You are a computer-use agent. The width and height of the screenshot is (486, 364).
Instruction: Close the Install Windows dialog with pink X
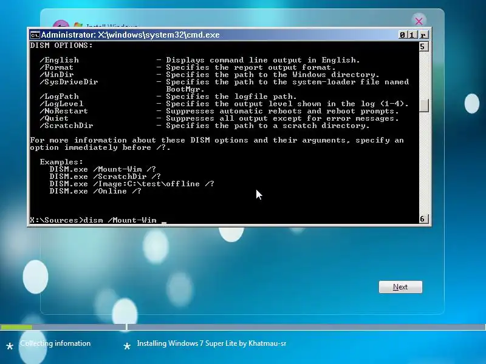point(419,21)
